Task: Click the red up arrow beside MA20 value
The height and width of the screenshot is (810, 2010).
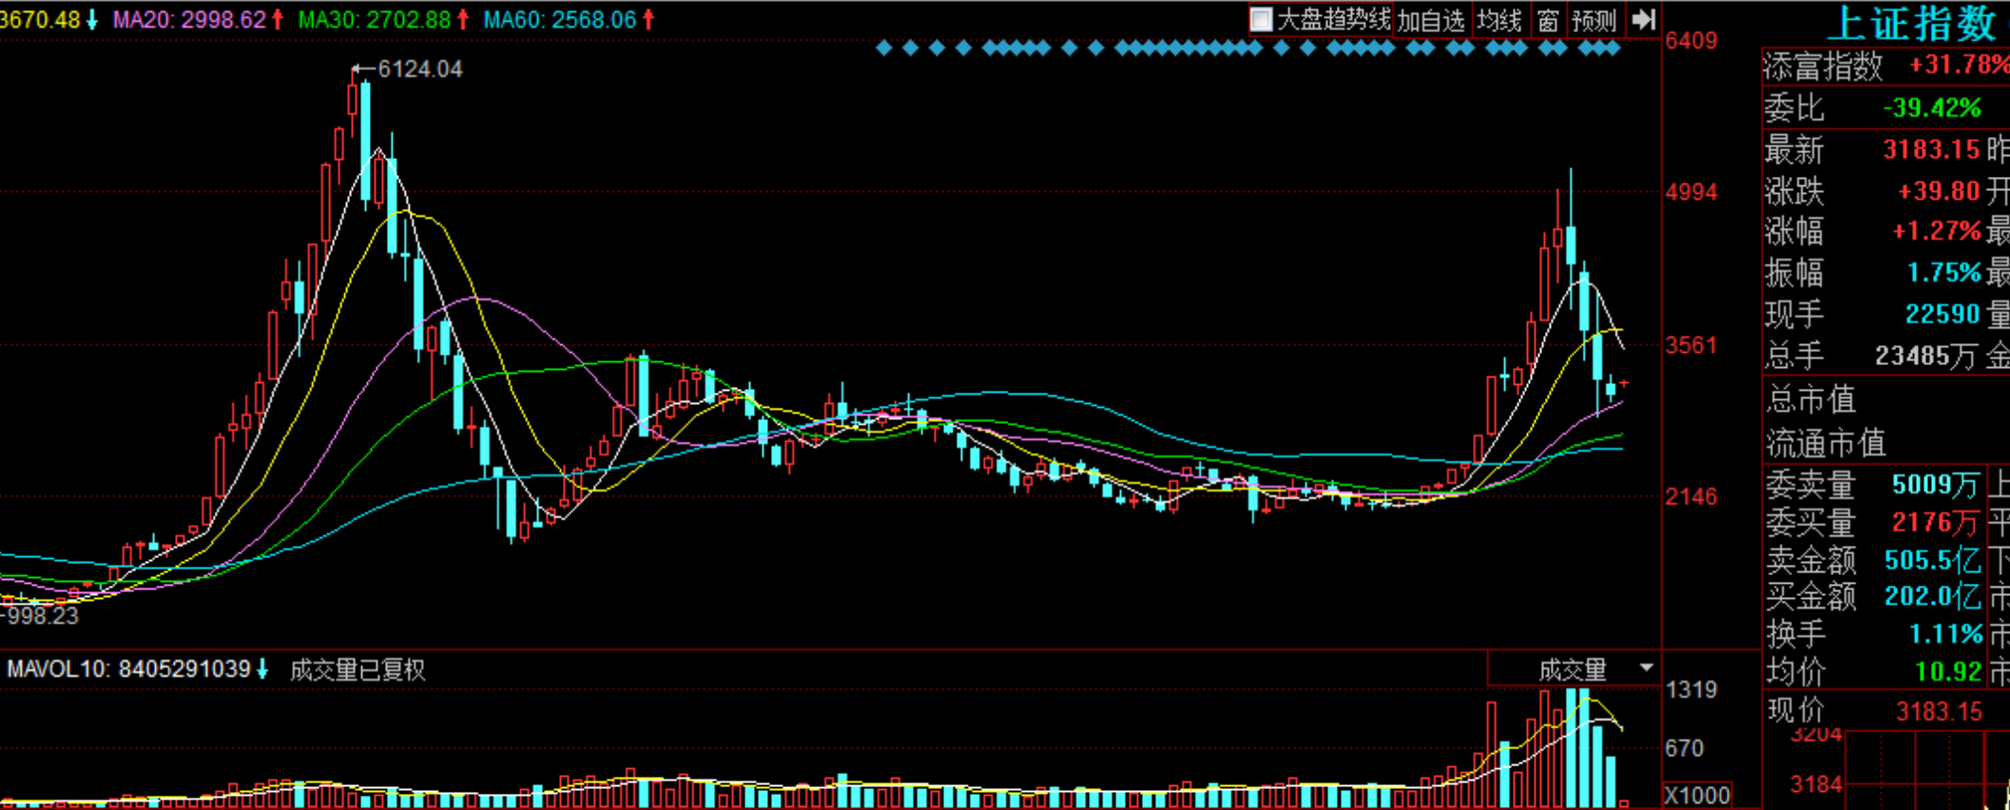Action: tap(278, 20)
